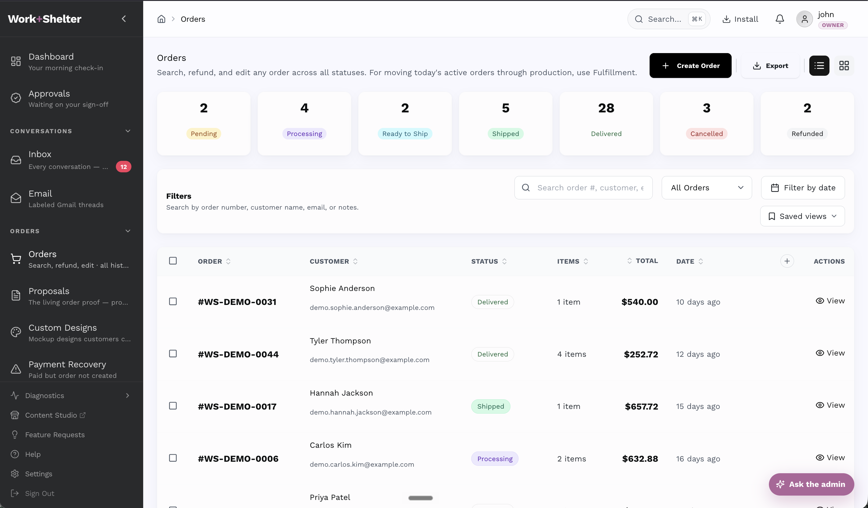
Task: Focus the global Search box
Action: click(669, 19)
